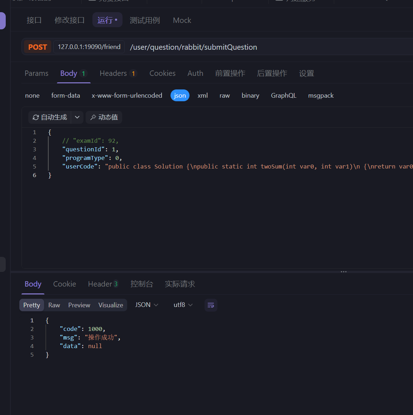The width and height of the screenshot is (413, 415).
Task: Switch to Visualize response view
Action: point(111,305)
